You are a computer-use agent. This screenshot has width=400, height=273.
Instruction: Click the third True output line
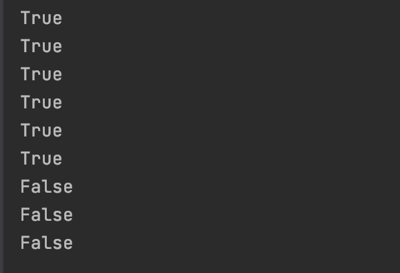[x=41, y=74]
